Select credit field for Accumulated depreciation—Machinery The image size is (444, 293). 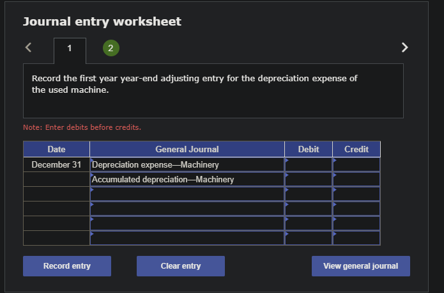(356, 179)
